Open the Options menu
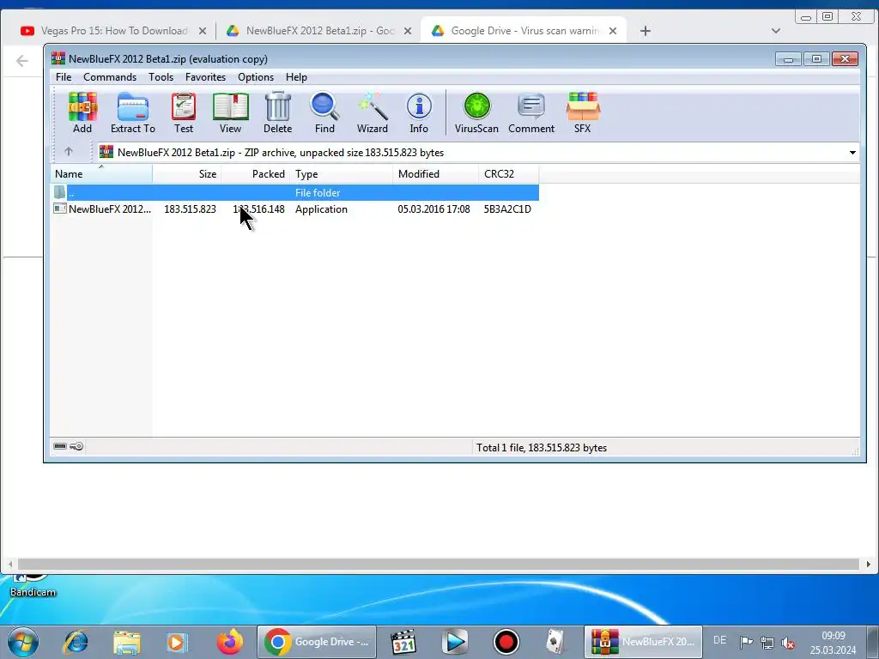The width and height of the screenshot is (879, 659). click(x=256, y=77)
